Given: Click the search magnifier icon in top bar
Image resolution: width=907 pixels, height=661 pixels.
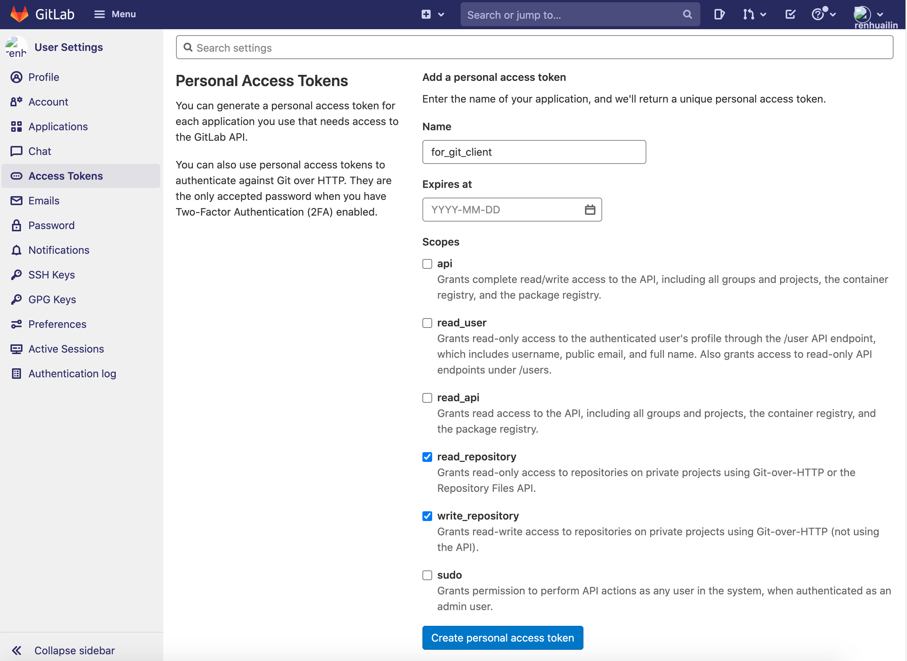Looking at the screenshot, I should coord(687,14).
